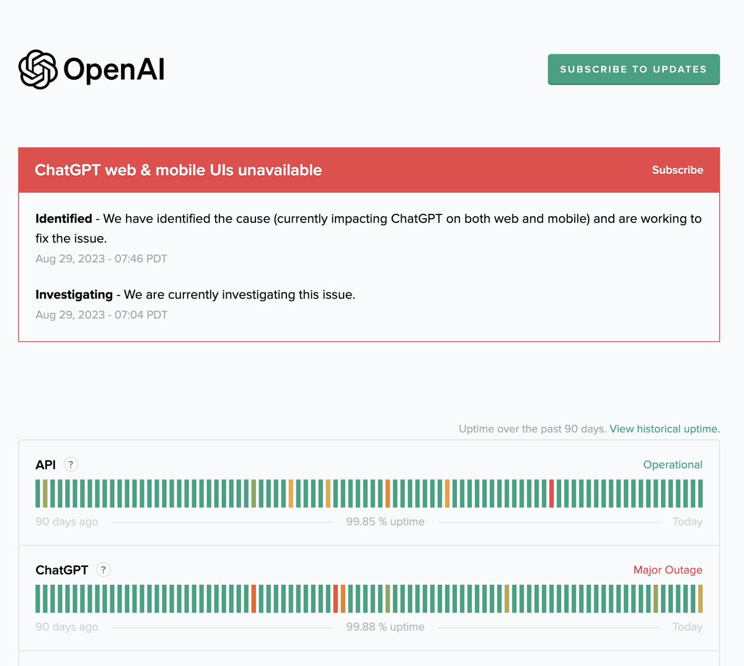
Task: Click the 99.88 % uptime label
Action: (x=385, y=627)
